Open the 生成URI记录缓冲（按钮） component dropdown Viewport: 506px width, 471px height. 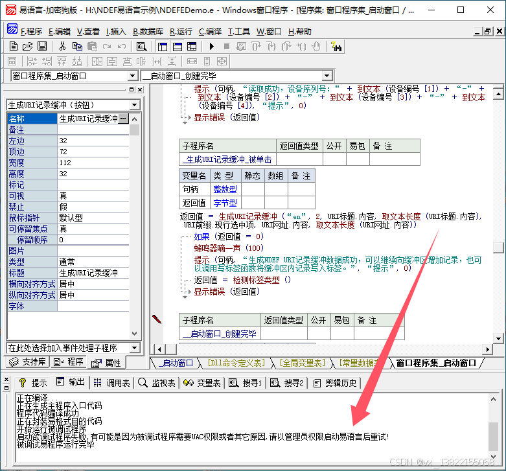click(135, 105)
